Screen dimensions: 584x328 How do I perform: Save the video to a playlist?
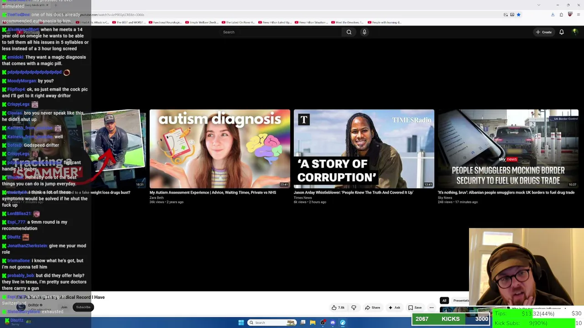[x=415, y=307]
